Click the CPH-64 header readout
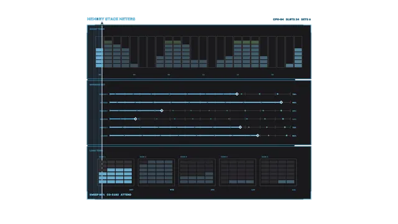The width and height of the screenshot is (398, 224). (278, 19)
